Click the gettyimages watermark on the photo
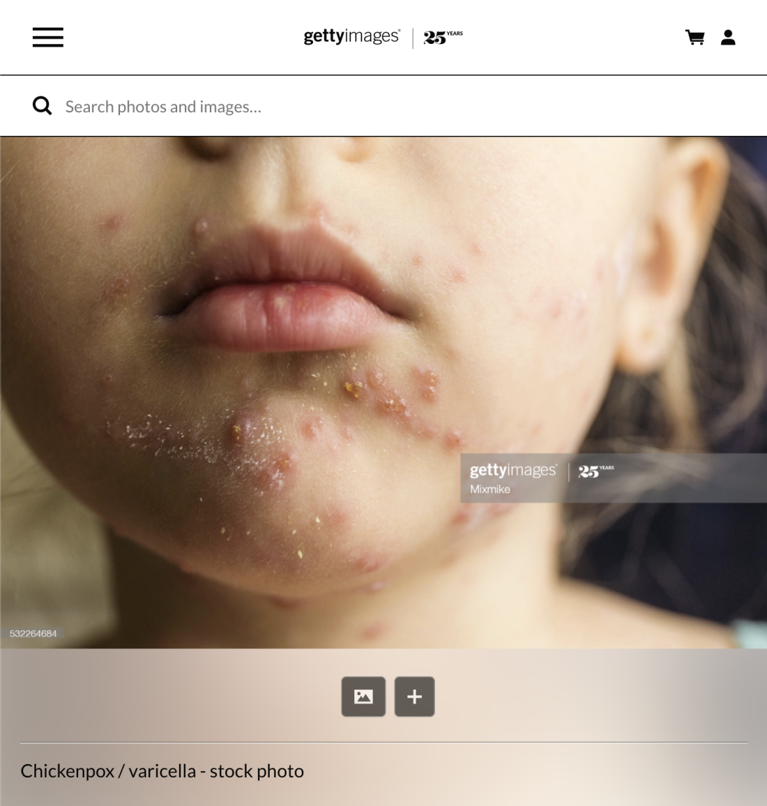 click(513, 471)
